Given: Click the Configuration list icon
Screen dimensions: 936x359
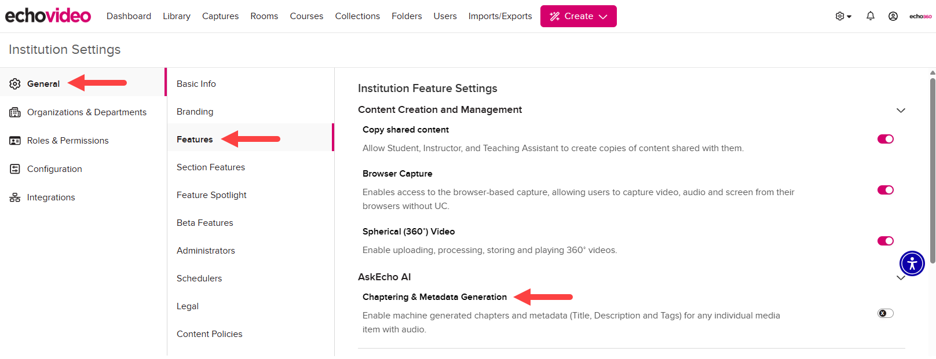Looking at the screenshot, I should pos(14,168).
